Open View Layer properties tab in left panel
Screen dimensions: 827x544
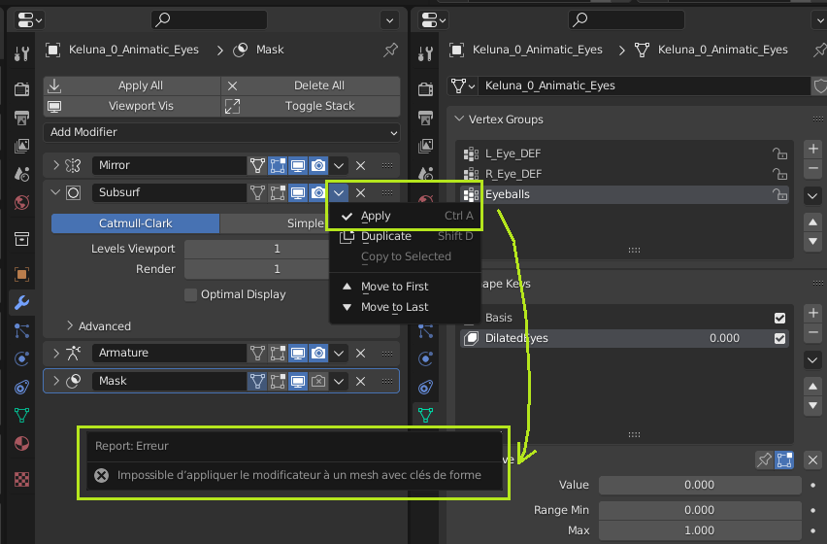coord(21,146)
